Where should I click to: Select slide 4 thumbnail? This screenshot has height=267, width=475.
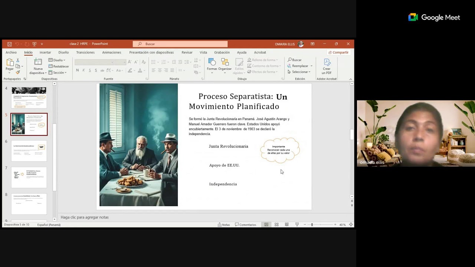tap(29, 98)
